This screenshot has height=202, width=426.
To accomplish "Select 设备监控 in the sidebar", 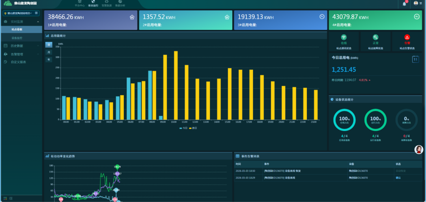I will click(x=17, y=38).
